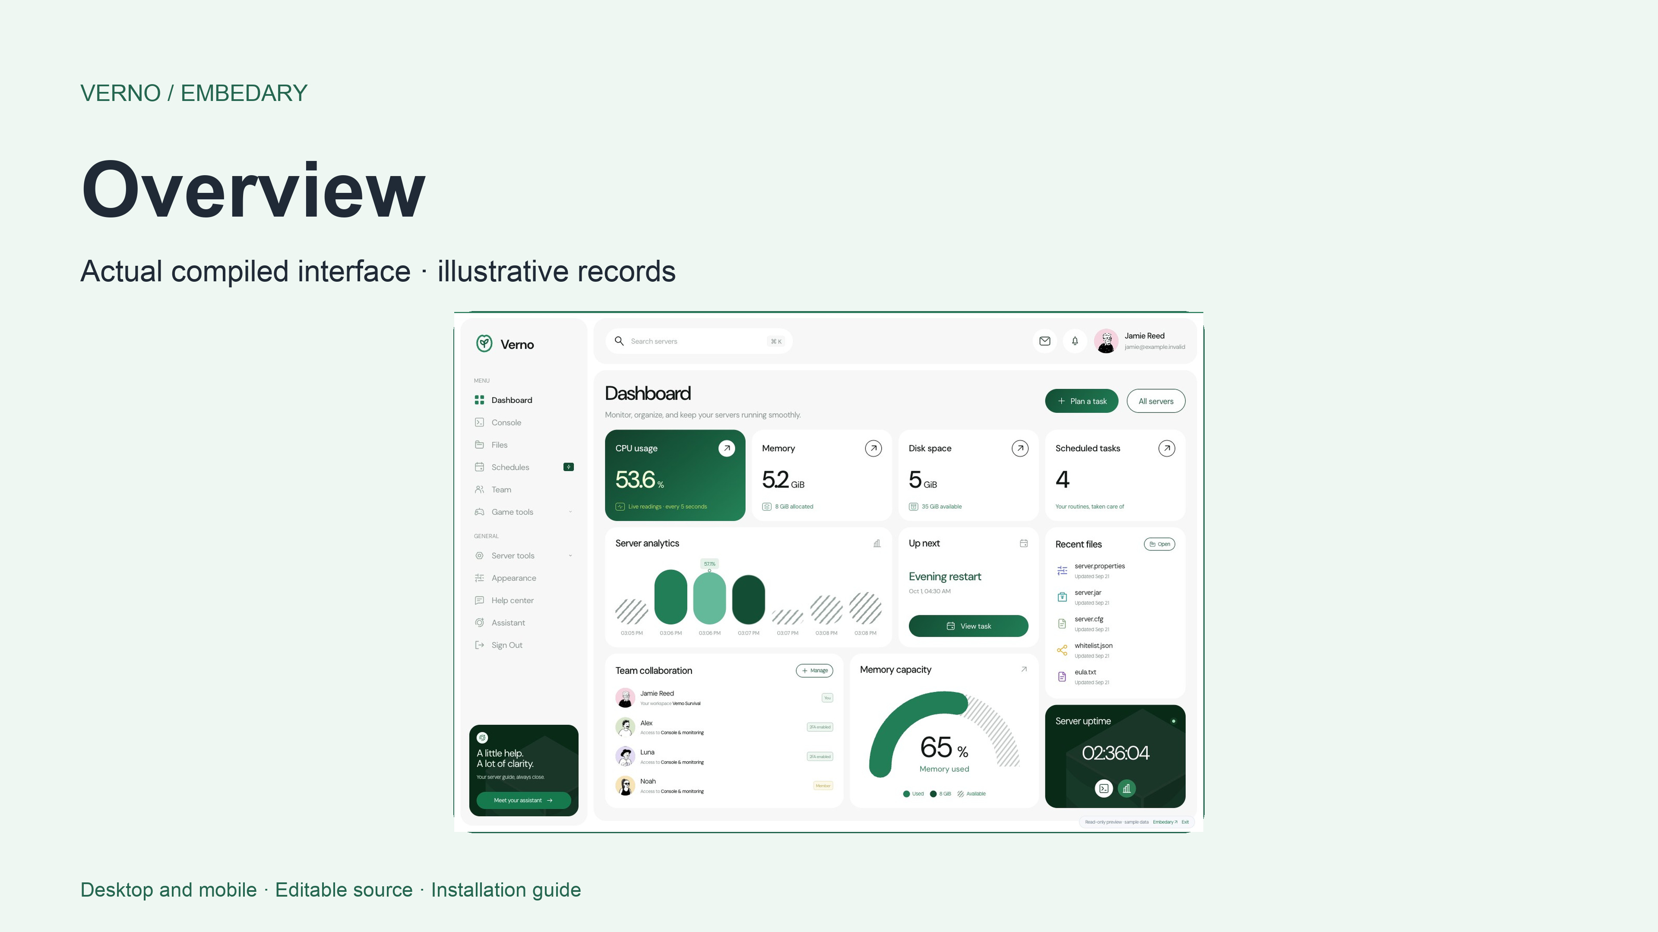Click the eula.txt purple file icon
This screenshot has height=932, width=1658.
(1062, 677)
